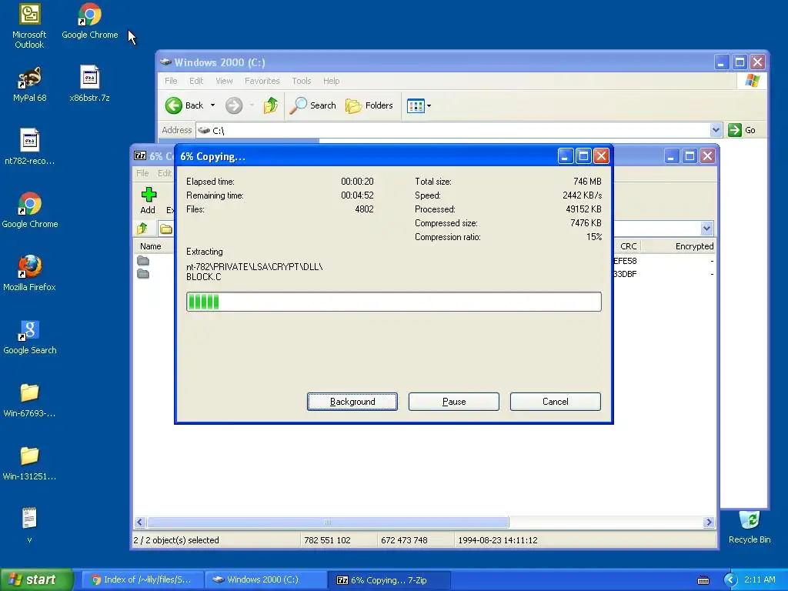
Task: Minimize the 6% Copying dialog
Action: click(566, 156)
